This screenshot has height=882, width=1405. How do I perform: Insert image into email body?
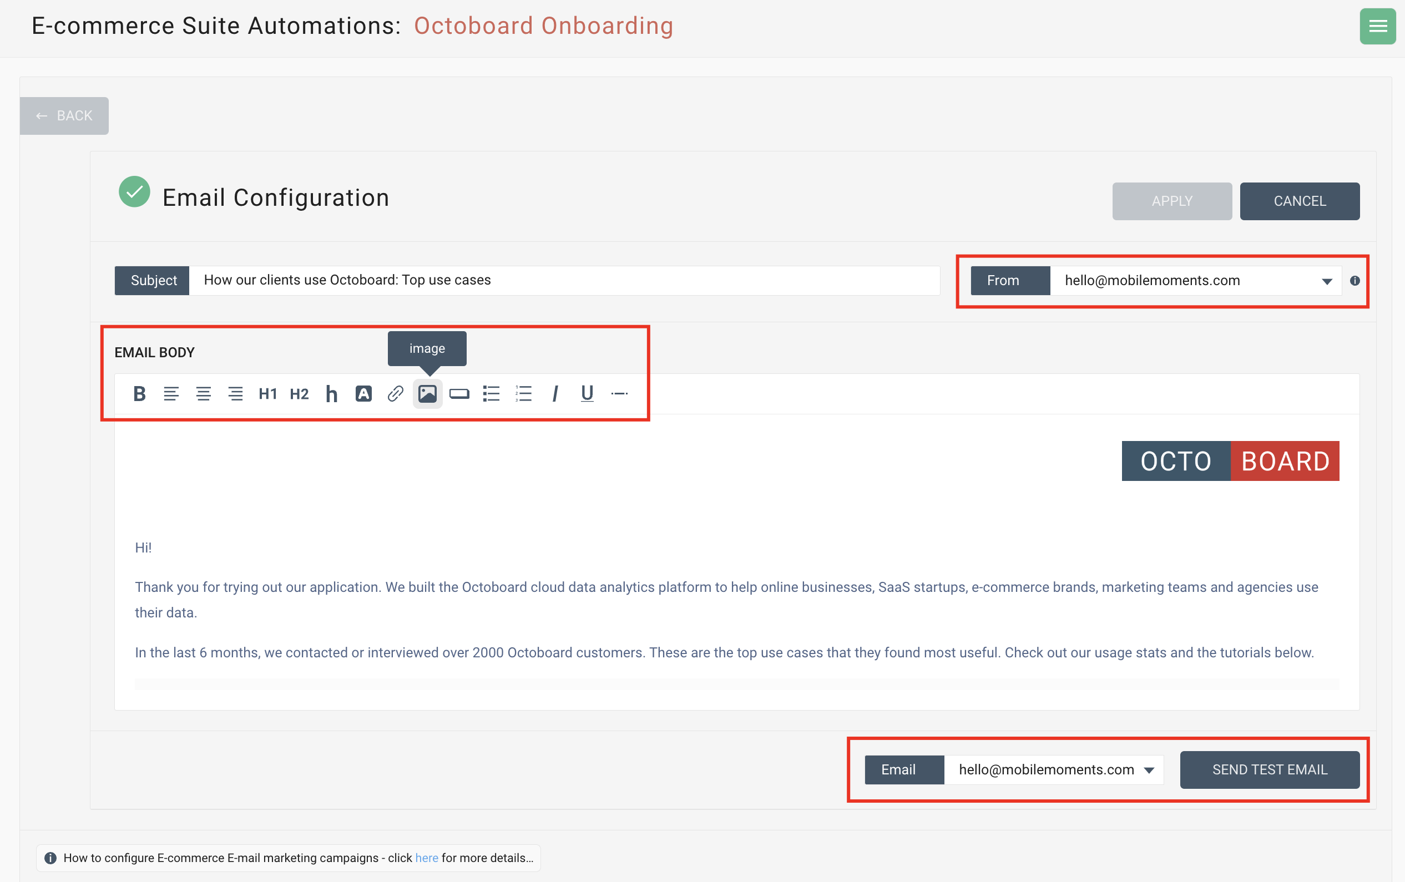point(428,393)
